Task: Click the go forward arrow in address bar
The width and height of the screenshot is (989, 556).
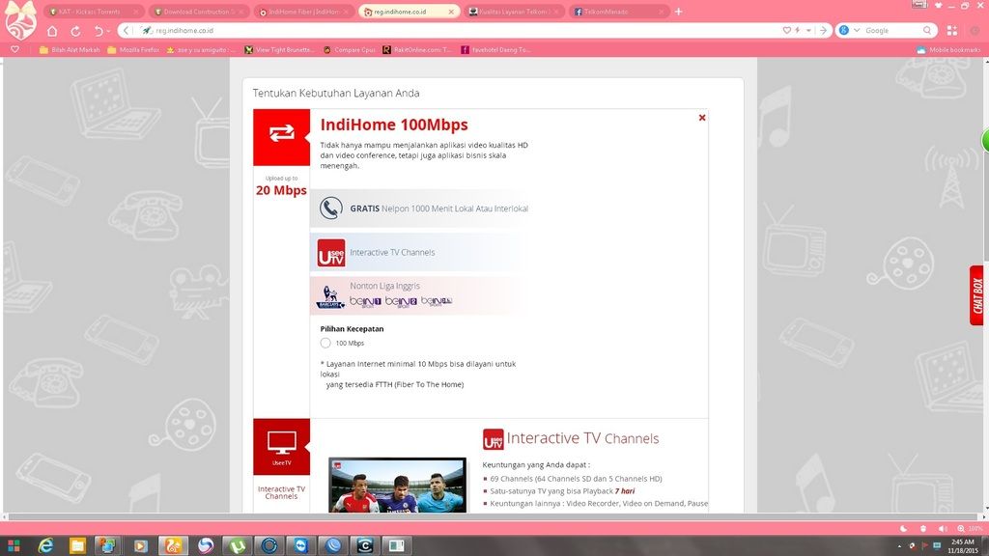Action: [823, 30]
